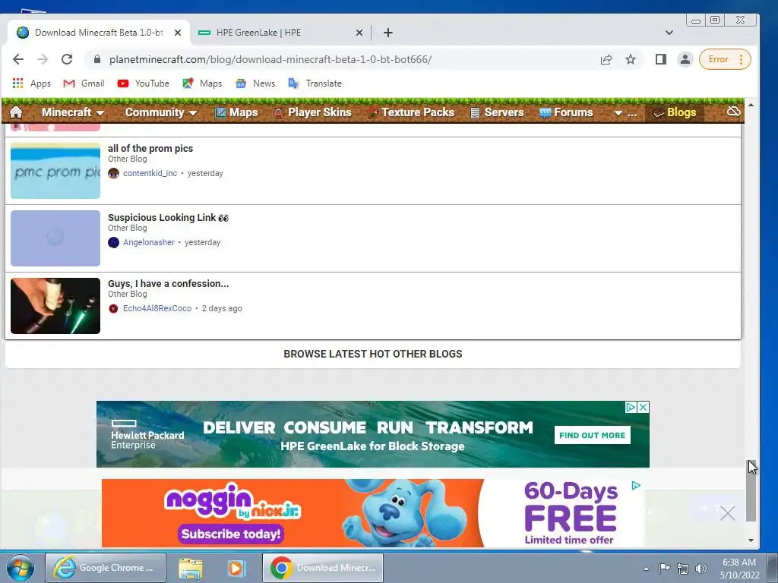This screenshot has height=583, width=778.
Task: Click Subscribe today on Noggin ad
Action: (x=231, y=534)
